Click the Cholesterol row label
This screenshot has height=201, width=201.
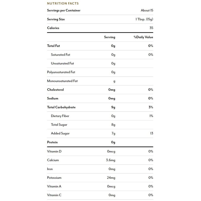pos(56,90)
